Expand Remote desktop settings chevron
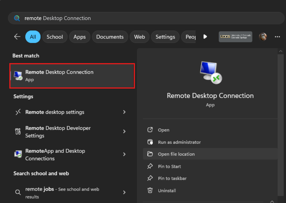The height and width of the screenshot is (203, 286). (124, 112)
